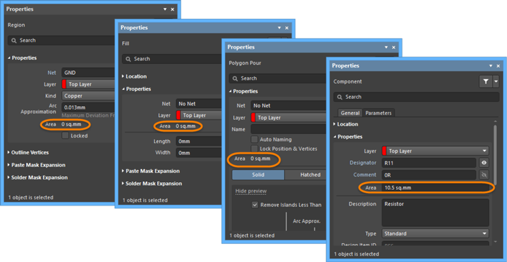Expand Location section in Component panel
This screenshot has height=262, width=507.
click(x=347, y=125)
